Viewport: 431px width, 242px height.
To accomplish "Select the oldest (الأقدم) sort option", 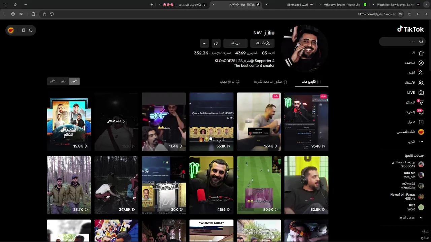I will click(x=53, y=81).
